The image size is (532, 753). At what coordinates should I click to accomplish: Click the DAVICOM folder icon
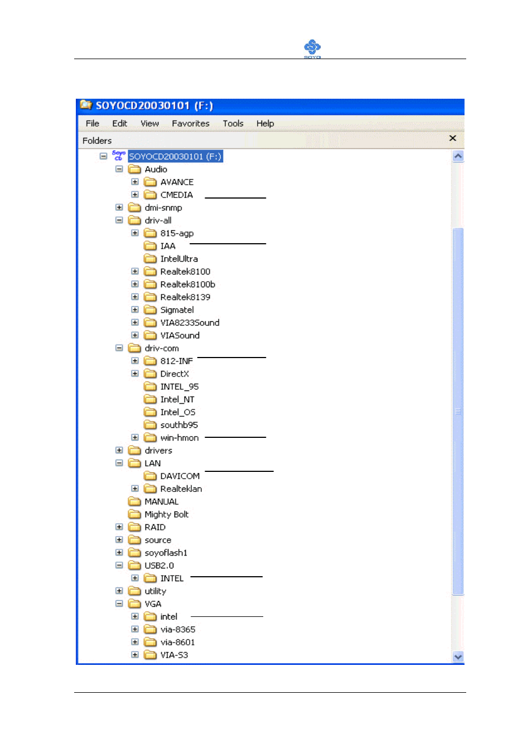(150, 476)
